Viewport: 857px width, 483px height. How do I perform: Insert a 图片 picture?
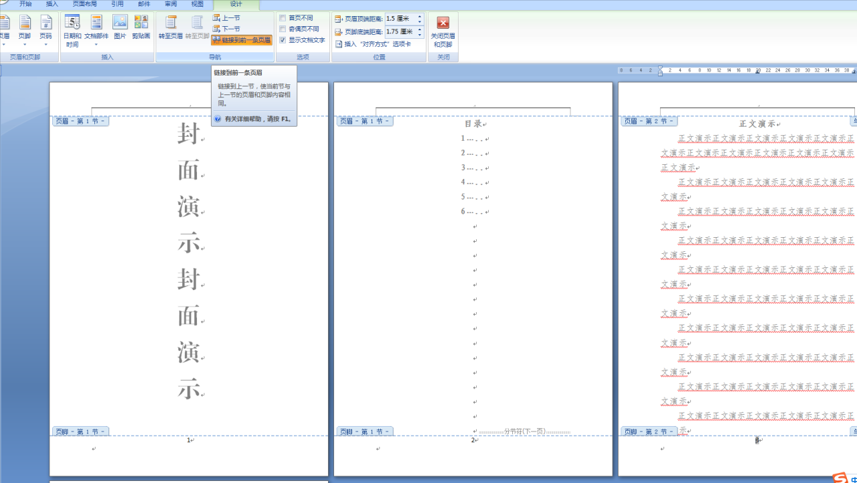point(120,27)
